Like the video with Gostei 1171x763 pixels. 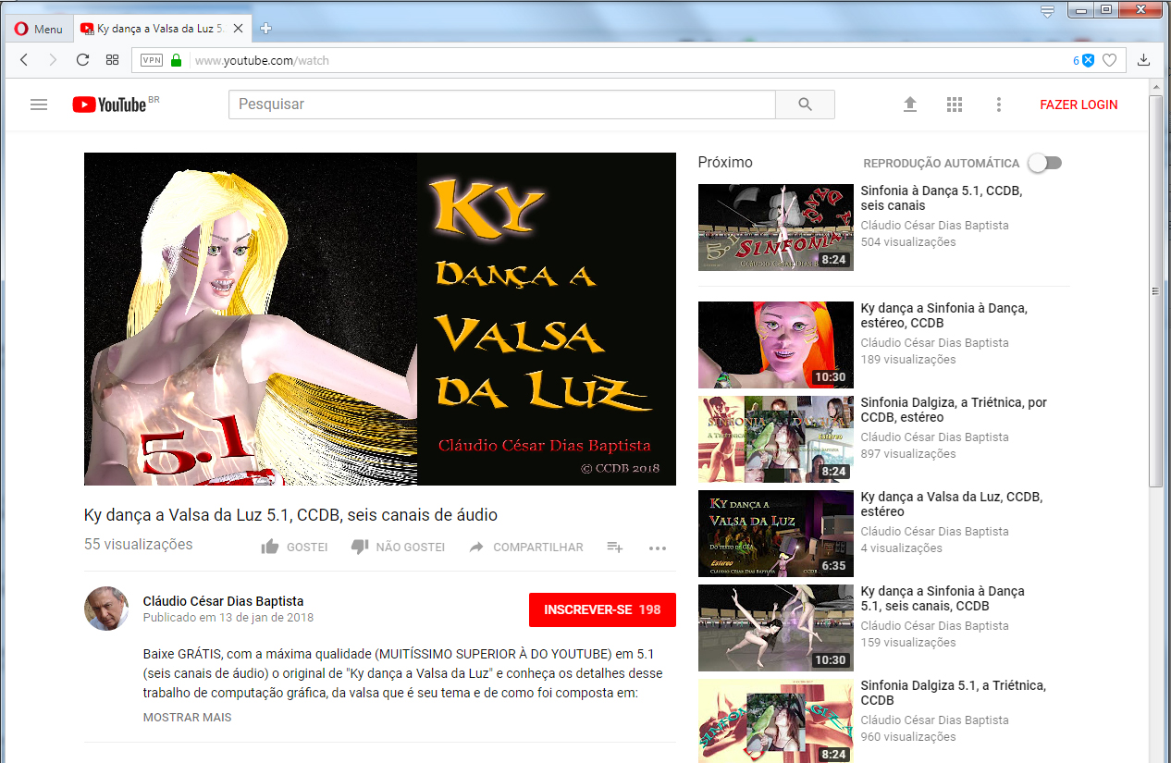tap(295, 547)
